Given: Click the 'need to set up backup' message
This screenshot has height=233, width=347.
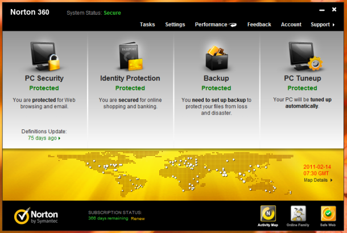Looking at the screenshot, I should click(216, 107).
